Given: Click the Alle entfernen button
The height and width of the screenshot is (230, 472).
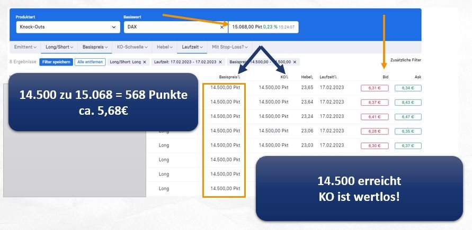Looking at the screenshot, I should (x=90, y=62).
